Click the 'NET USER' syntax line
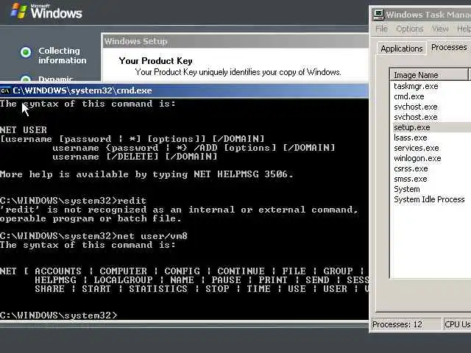Viewport: 471px width, 353px height. [x=24, y=130]
